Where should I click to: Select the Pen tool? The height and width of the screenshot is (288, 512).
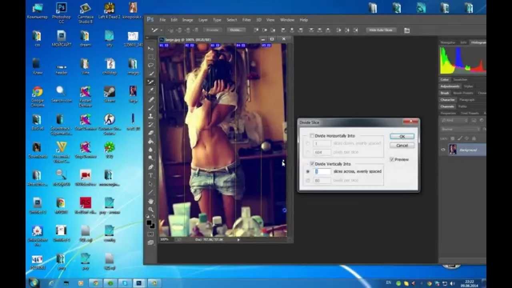click(151, 167)
